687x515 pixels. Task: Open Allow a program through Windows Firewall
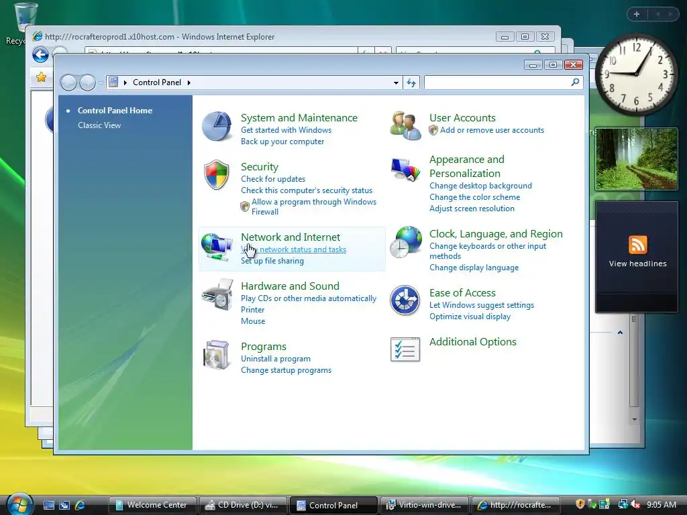point(314,207)
